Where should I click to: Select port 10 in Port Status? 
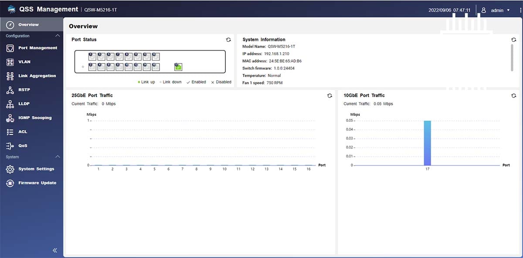pos(129,67)
